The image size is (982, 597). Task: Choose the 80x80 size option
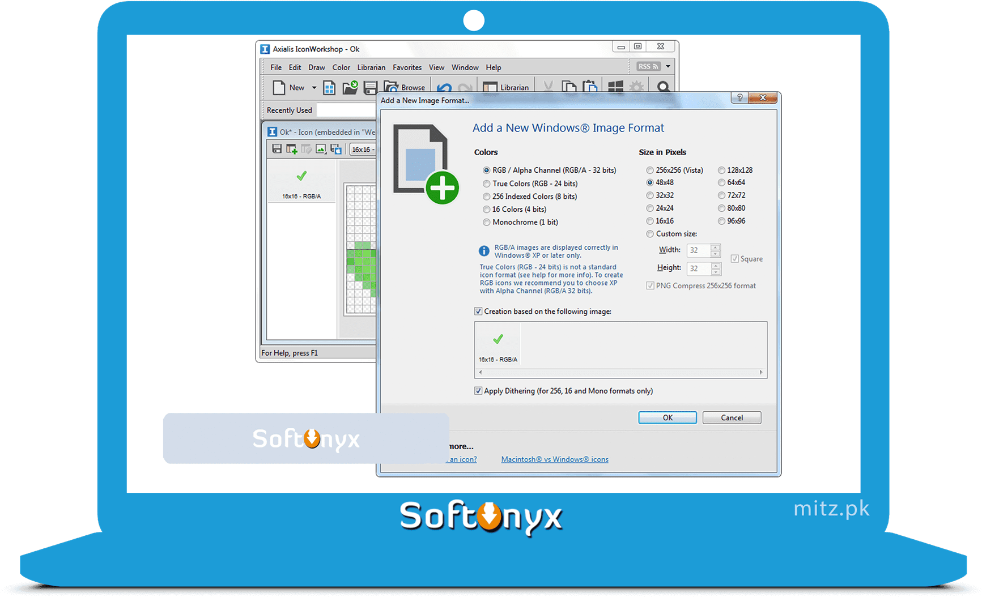click(731, 208)
